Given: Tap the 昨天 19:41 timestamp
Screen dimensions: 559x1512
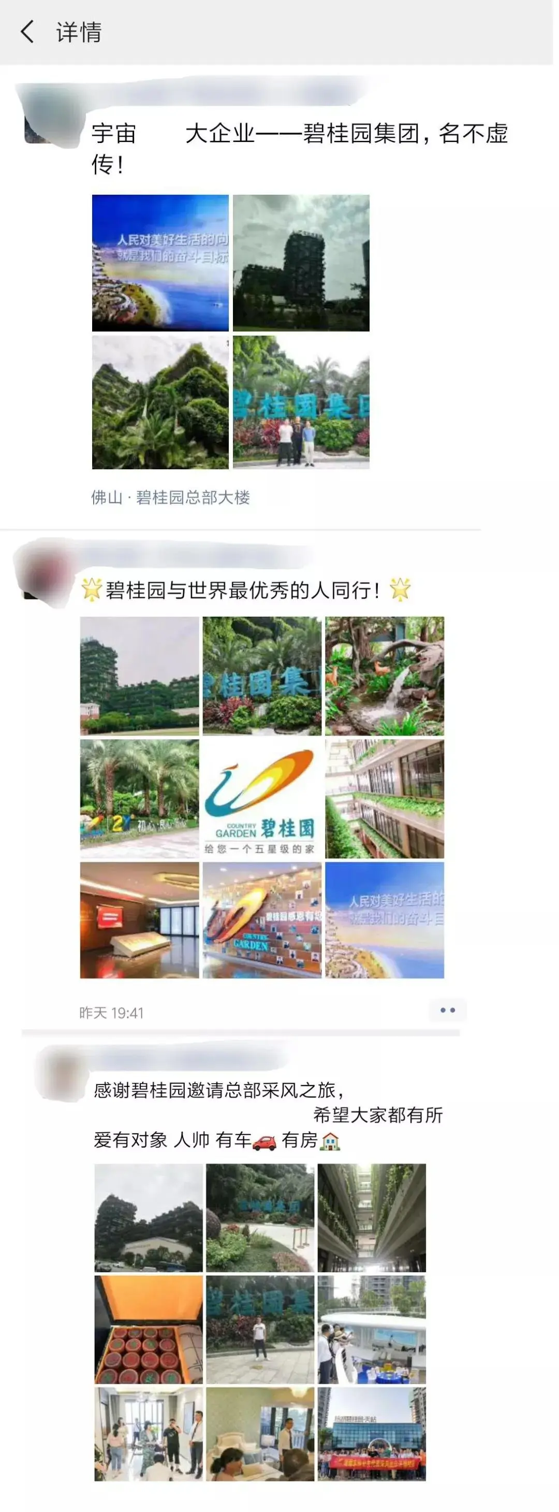Looking at the screenshot, I should coord(111,1013).
